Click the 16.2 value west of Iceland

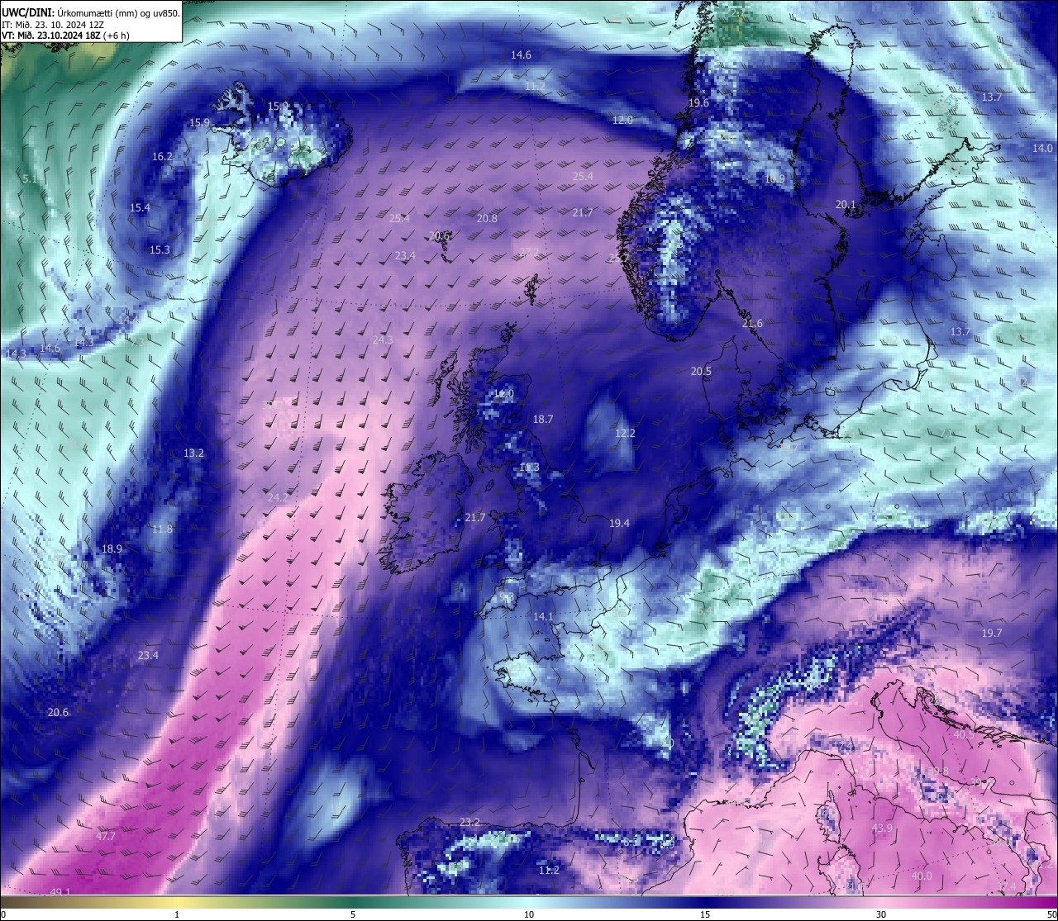pos(162,156)
